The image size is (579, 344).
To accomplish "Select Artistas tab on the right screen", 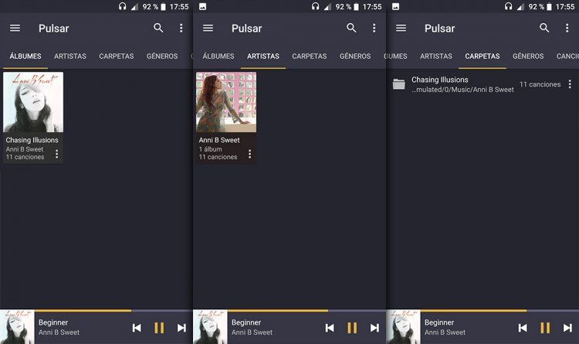I will click(x=436, y=56).
